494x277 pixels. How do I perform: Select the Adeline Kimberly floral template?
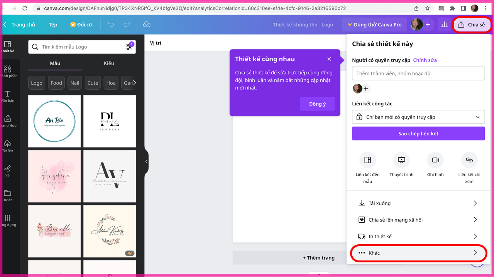coord(110,231)
